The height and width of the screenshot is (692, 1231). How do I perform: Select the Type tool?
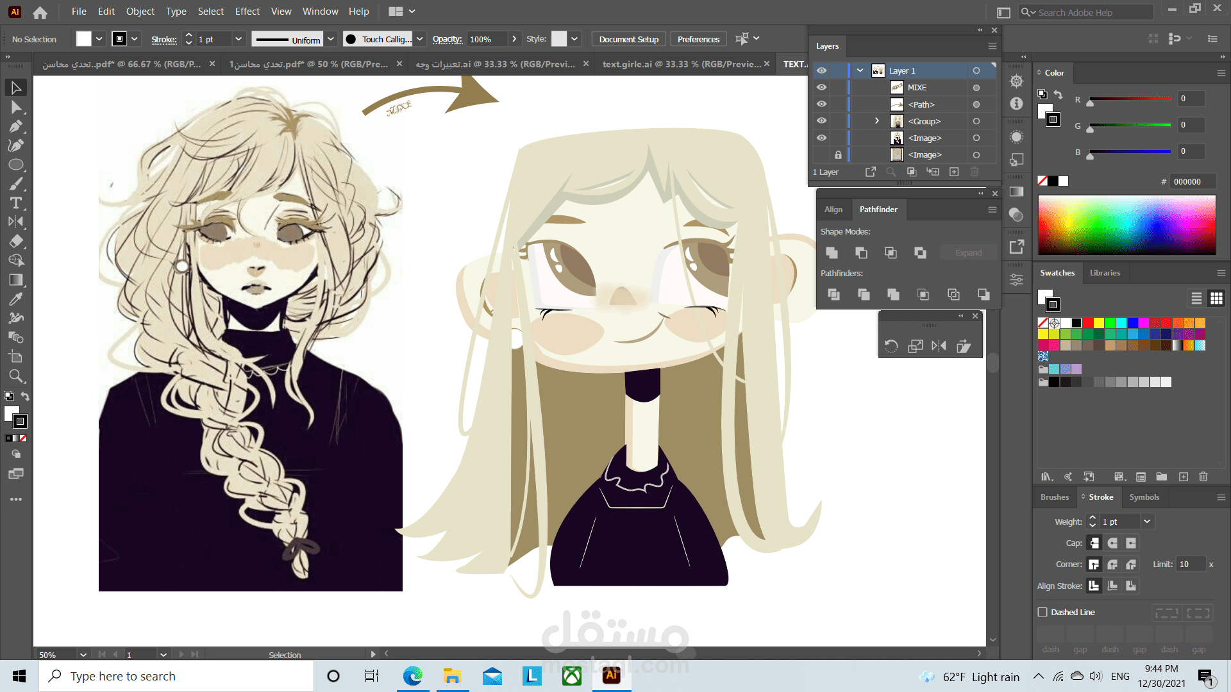pyautogui.click(x=16, y=203)
